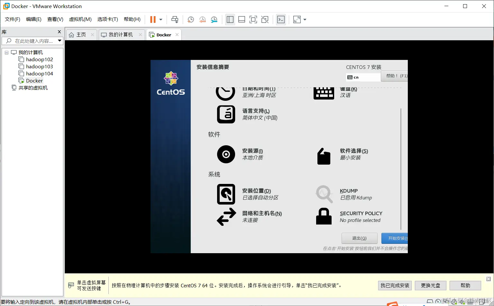
Task: Close the Docker tab
Action: click(177, 35)
